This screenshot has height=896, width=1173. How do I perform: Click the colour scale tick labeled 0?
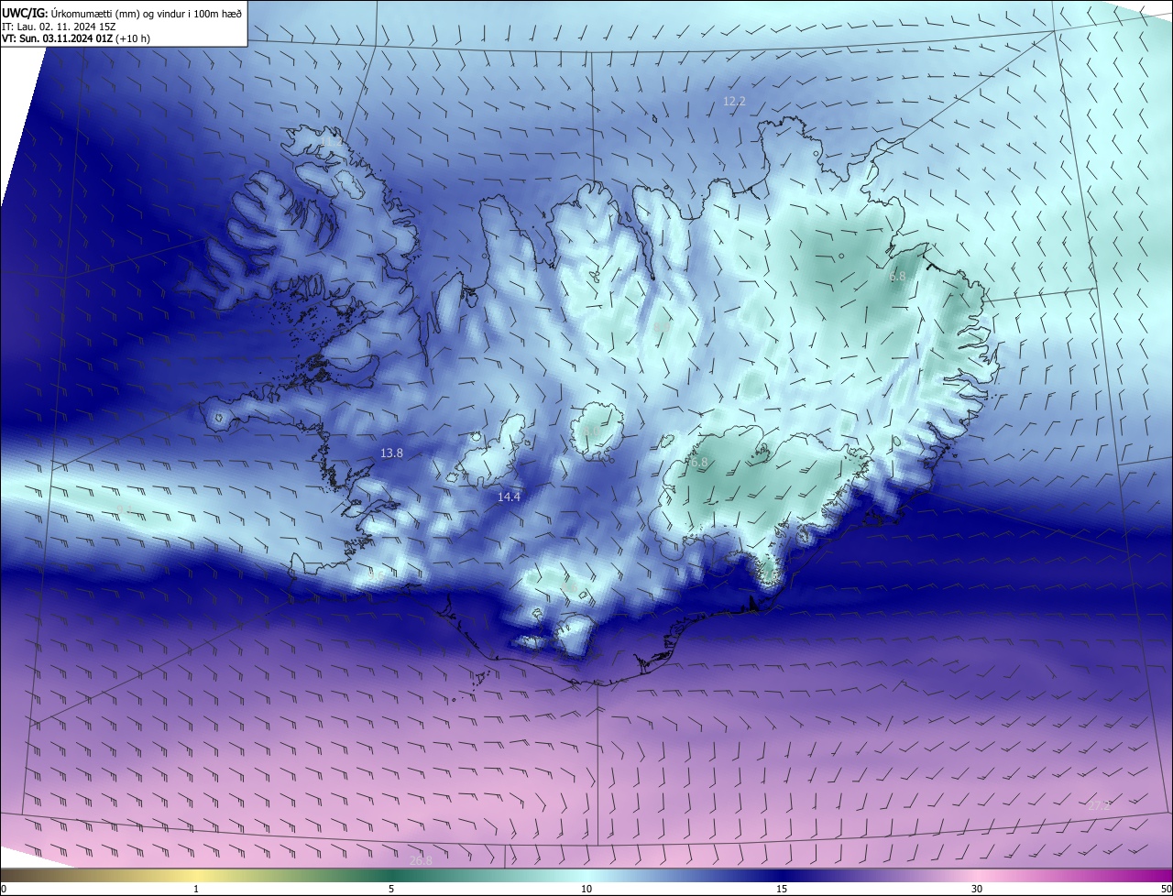3,889
